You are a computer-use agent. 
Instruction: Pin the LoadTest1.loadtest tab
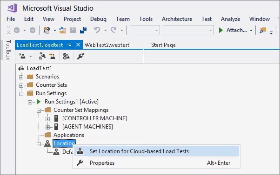69,45
